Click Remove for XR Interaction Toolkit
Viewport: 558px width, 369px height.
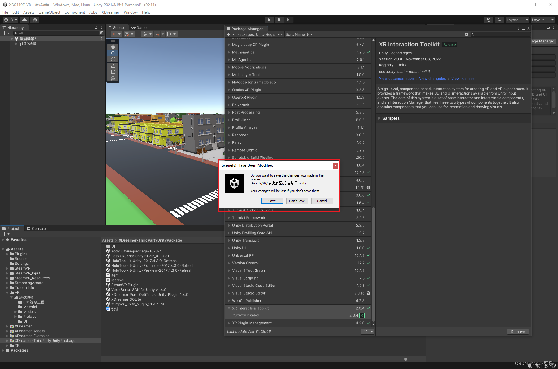518,332
